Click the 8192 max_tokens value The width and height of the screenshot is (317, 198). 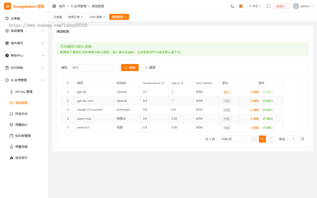click(x=199, y=110)
